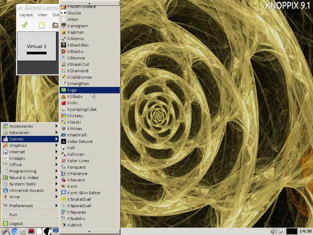Start KSnakeDuel
Screen dimensions: 313x235
[x=90, y=199]
